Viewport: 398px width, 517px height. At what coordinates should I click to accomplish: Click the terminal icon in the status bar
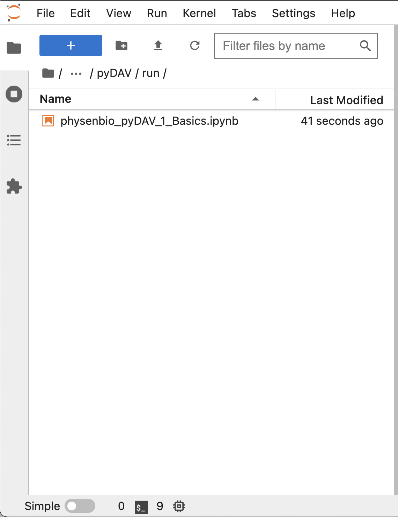point(140,506)
